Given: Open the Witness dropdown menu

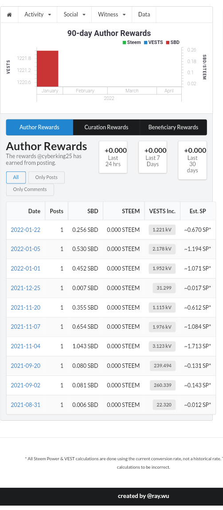Looking at the screenshot, I should pos(112,15).
